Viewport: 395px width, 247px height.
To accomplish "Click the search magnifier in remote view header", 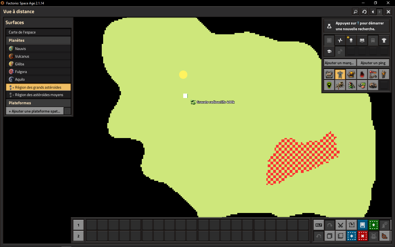I will (x=356, y=12).
